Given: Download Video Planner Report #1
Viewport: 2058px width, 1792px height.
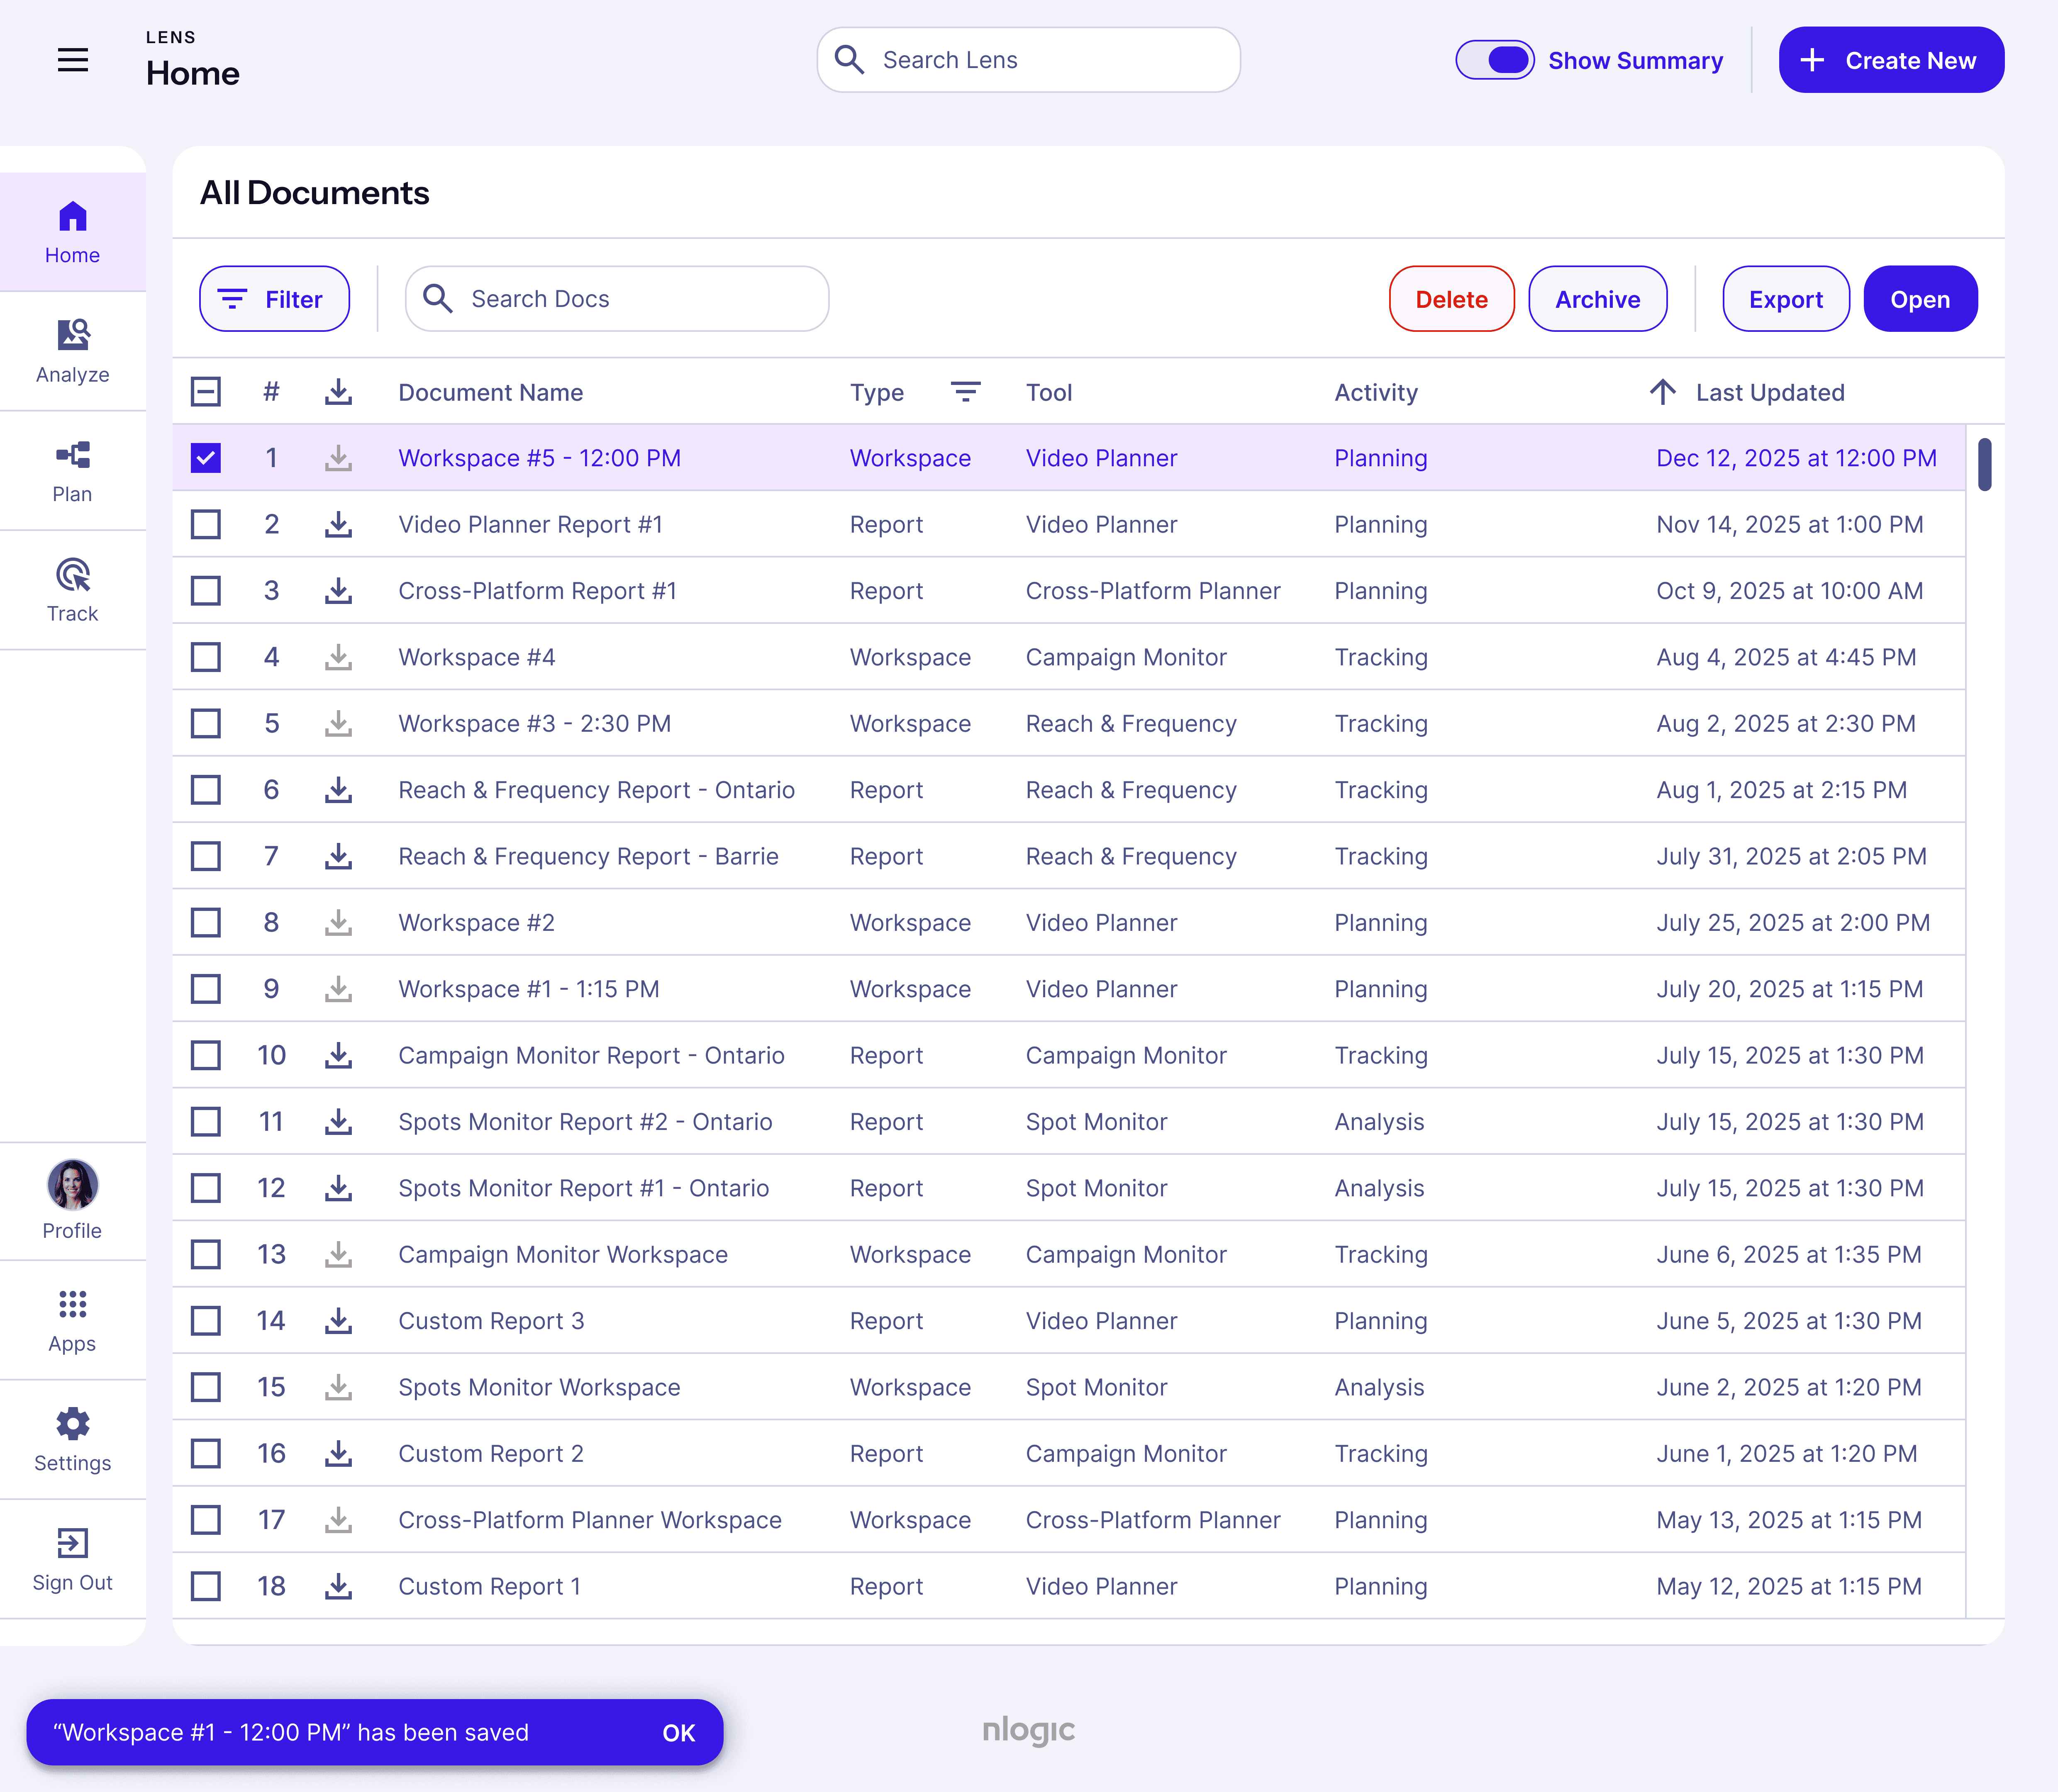Looking at the screenshot, I should [338, 524].
